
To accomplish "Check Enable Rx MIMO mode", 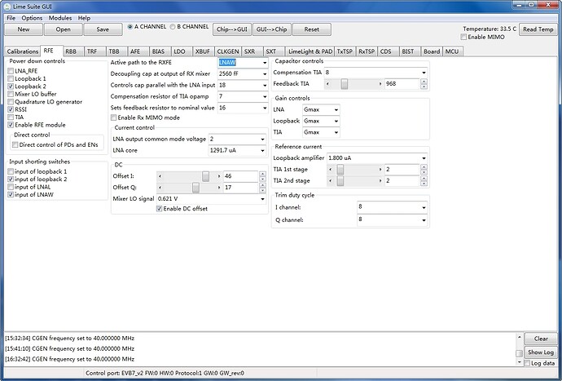I will click(114, 117).
